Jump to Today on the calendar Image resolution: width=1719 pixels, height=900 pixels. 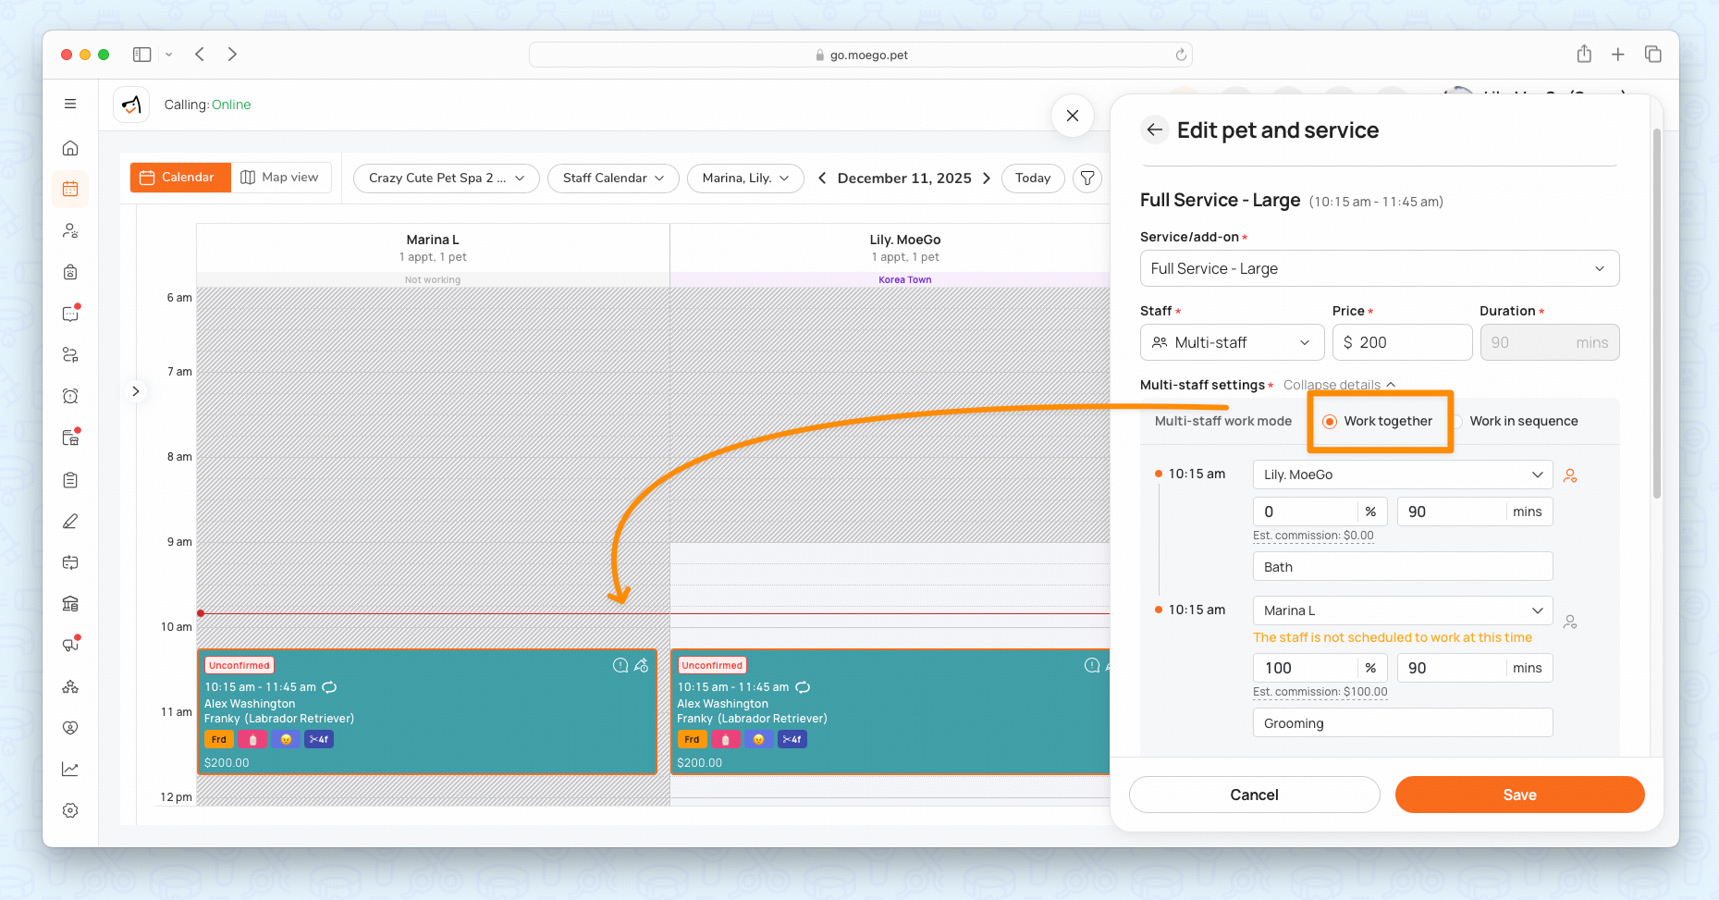(x=1032, y=179)
